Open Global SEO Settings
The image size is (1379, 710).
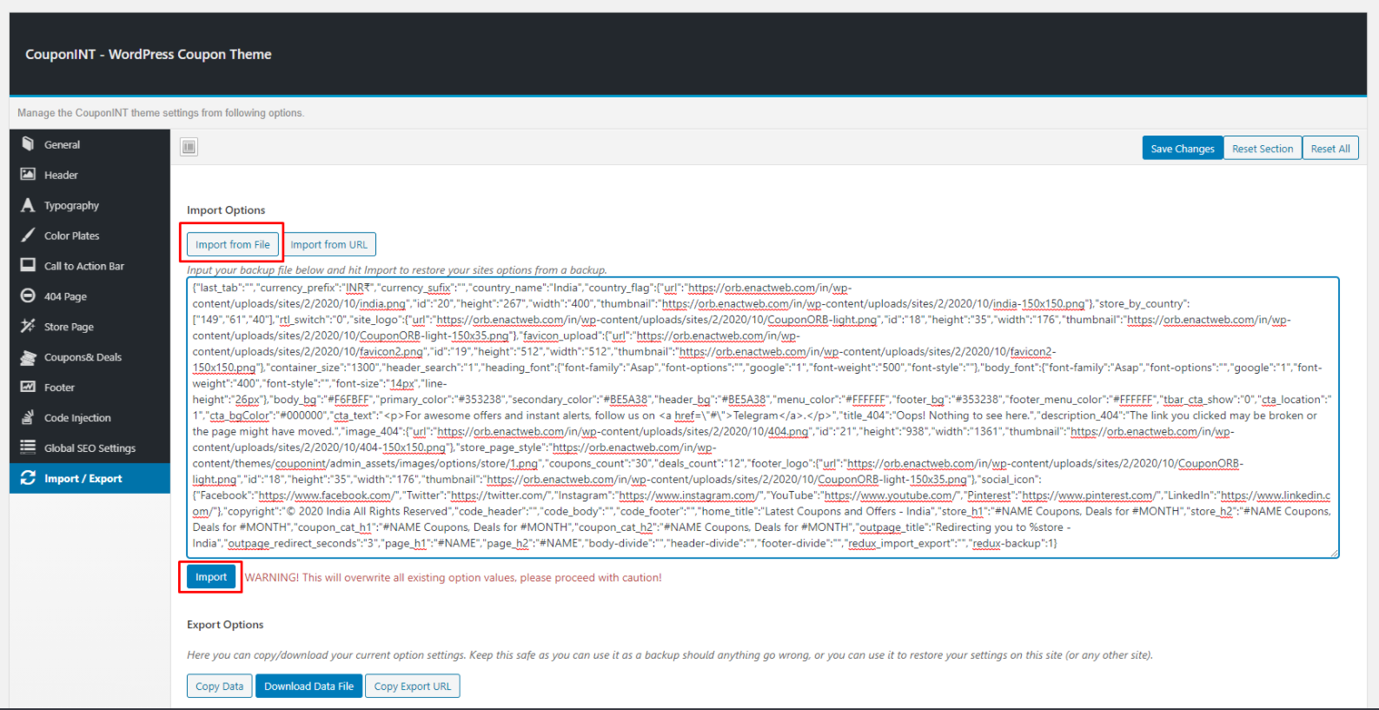coord(90,448)
